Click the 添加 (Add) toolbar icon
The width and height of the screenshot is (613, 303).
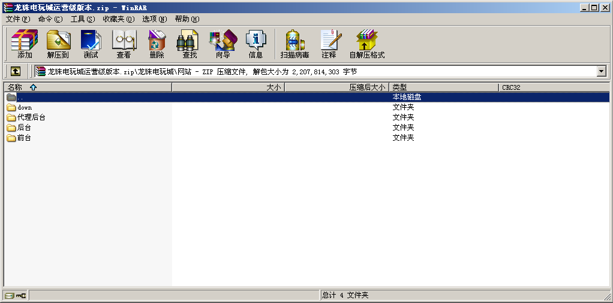(25, 44)
